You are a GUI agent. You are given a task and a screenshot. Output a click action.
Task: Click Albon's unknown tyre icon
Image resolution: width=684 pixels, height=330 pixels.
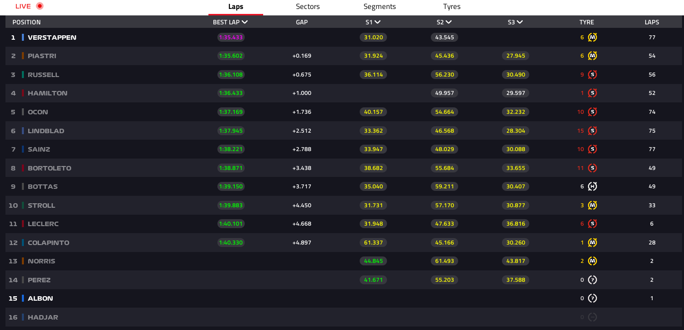[592, 298]
